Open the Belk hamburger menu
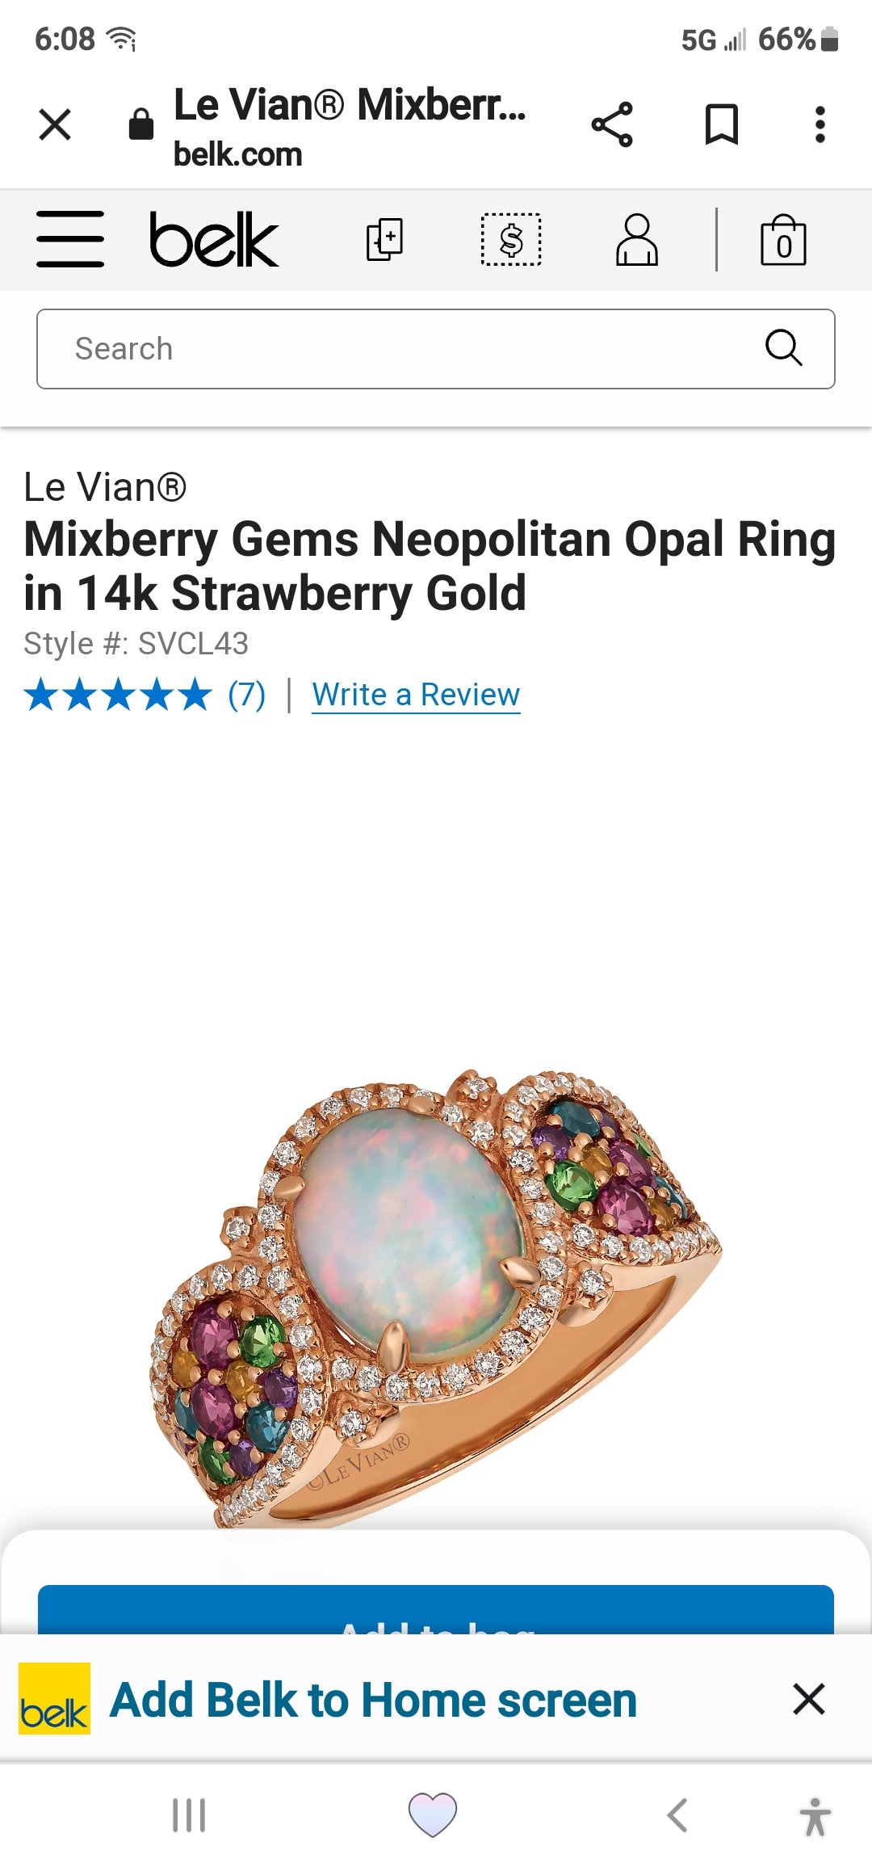The image size is (872, 1871). (x=70, y=239)
